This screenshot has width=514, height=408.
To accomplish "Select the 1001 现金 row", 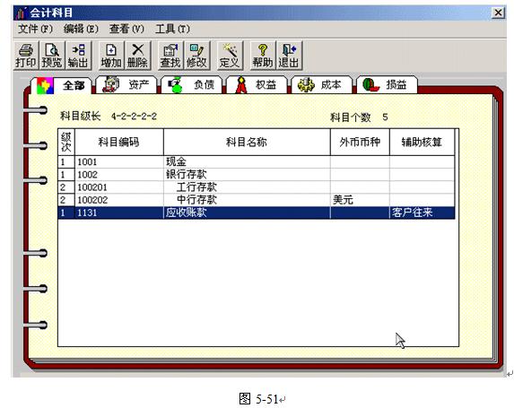I will [257, 162].
